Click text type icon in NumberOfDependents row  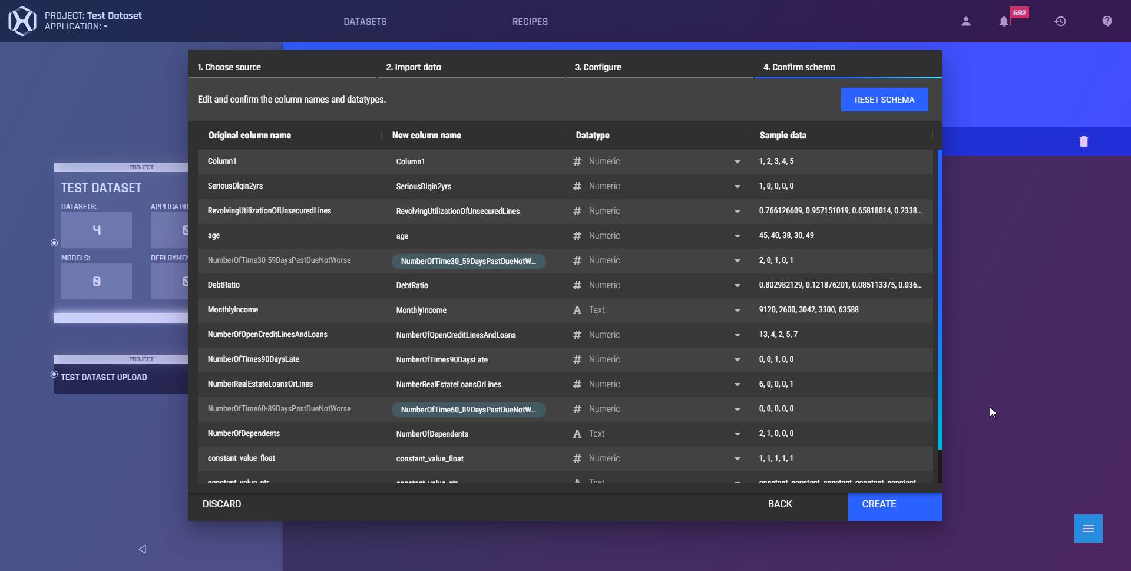577,434
